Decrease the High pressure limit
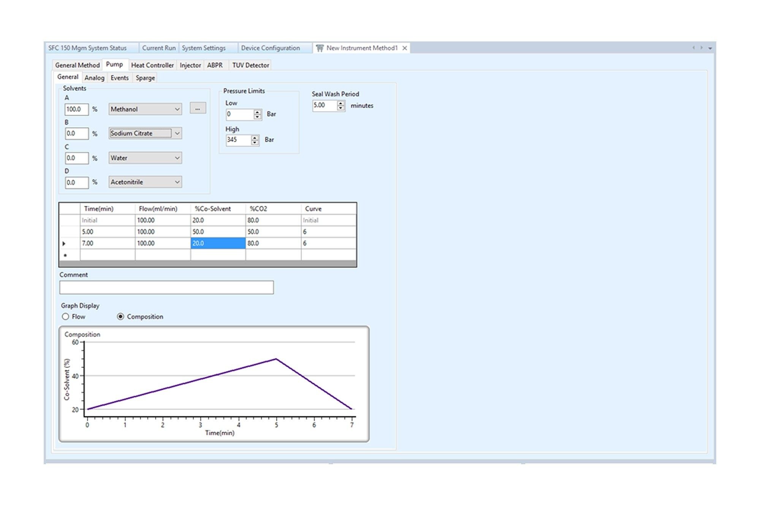Image resolution: width=760 pixels, height=506 pixels. (x=255, y=143)
